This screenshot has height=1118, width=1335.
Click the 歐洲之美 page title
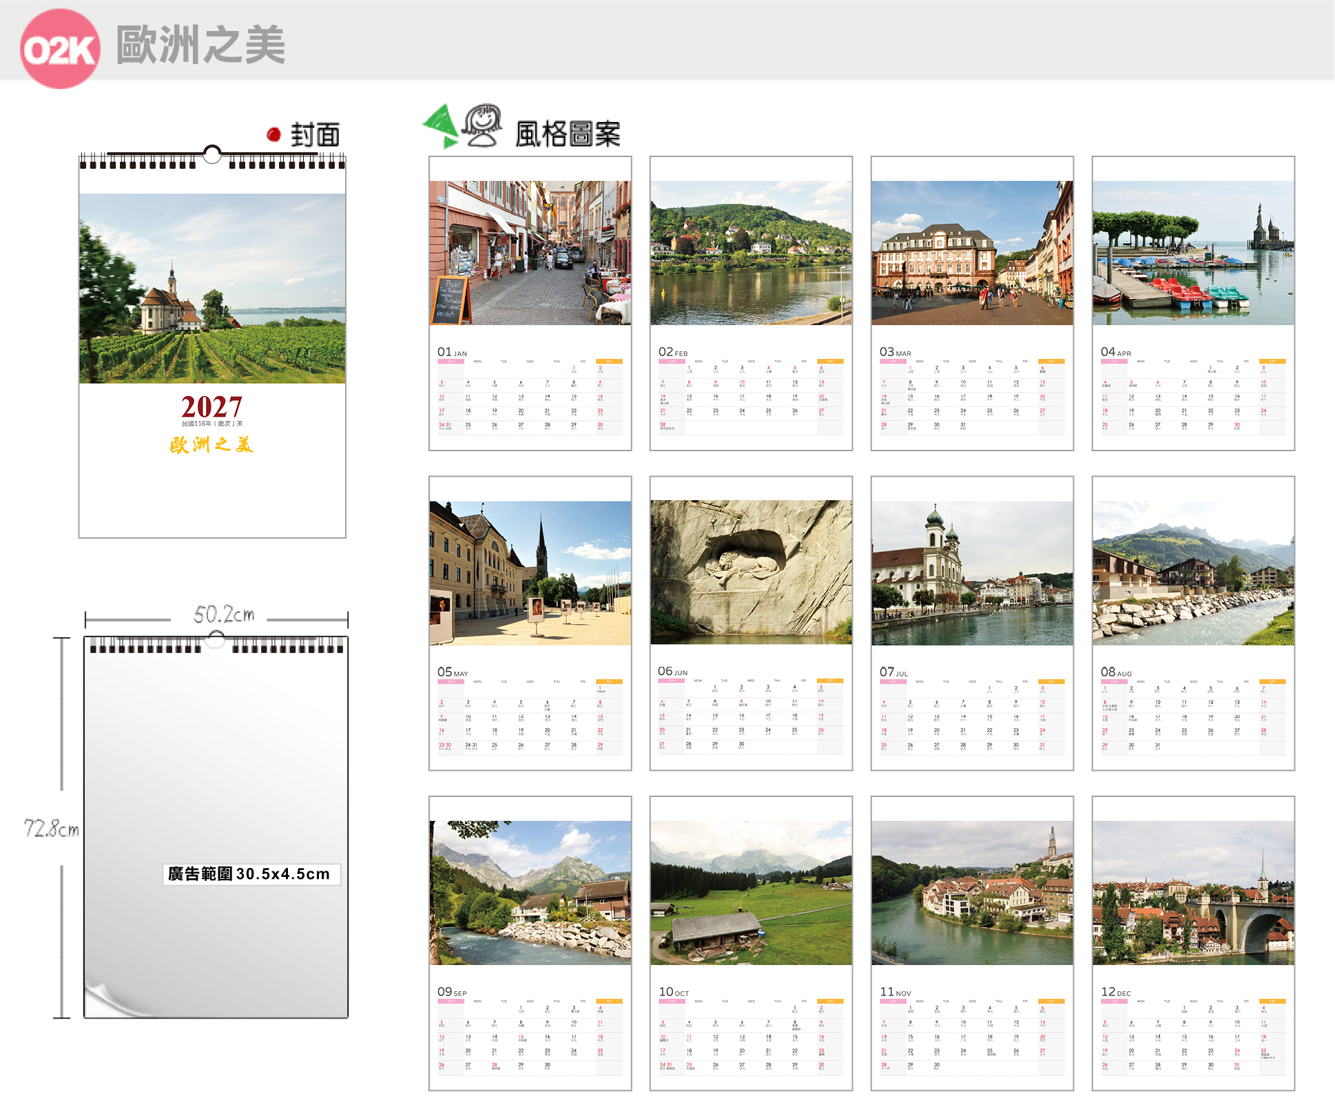coord(200,45)
